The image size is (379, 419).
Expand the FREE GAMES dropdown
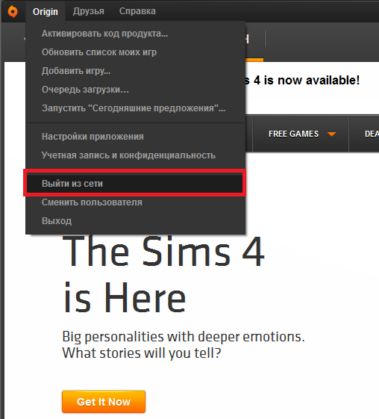[301, 134]
